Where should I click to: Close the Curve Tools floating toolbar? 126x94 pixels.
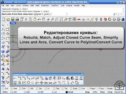coord(82,74)
